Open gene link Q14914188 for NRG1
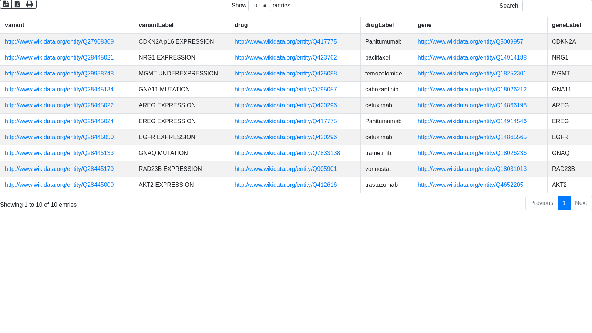This screenshot has height=333, width=592. click(x=472, y=58)
